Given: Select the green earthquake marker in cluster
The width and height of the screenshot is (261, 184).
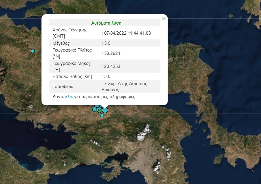Looking at the screenshot, I should 100,111.
